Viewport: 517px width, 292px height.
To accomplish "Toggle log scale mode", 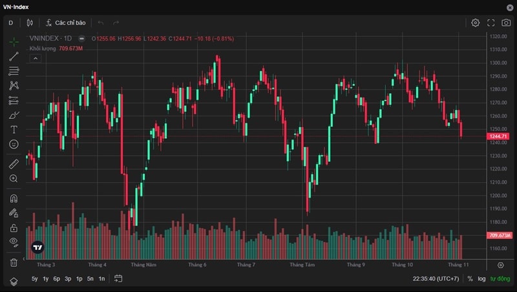I will tap(481, 279).
